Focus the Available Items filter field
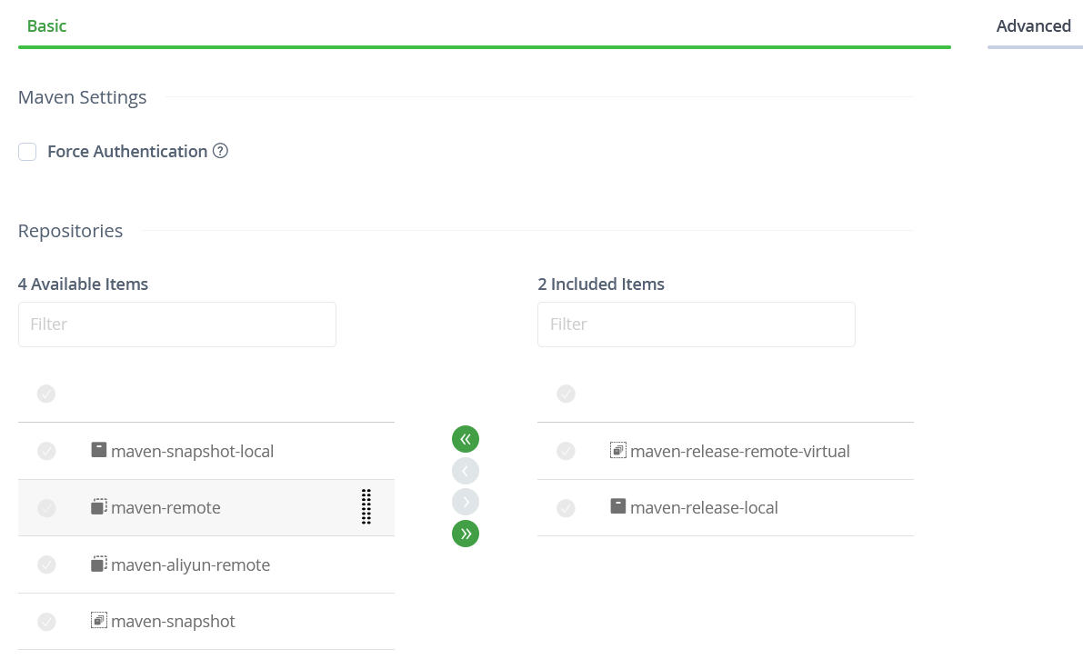1083x669 pixels. [x=177, y=325]
